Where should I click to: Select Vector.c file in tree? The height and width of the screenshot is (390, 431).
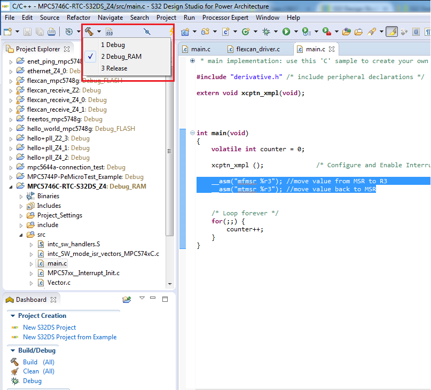click(x=59, y=283)
